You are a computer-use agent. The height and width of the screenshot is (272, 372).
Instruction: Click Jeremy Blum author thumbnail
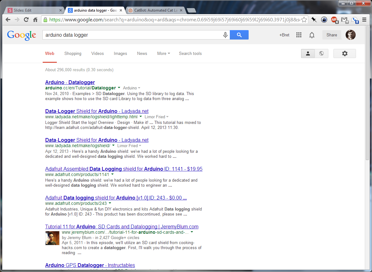[52, 238]
